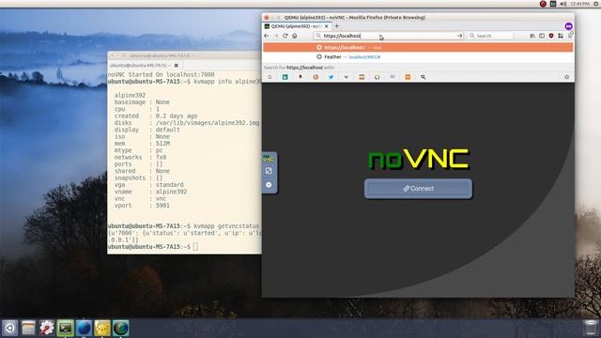601x338 pixels.
Task: Open system settings gear-wrench in dock
Action: [x=47, y=328]
